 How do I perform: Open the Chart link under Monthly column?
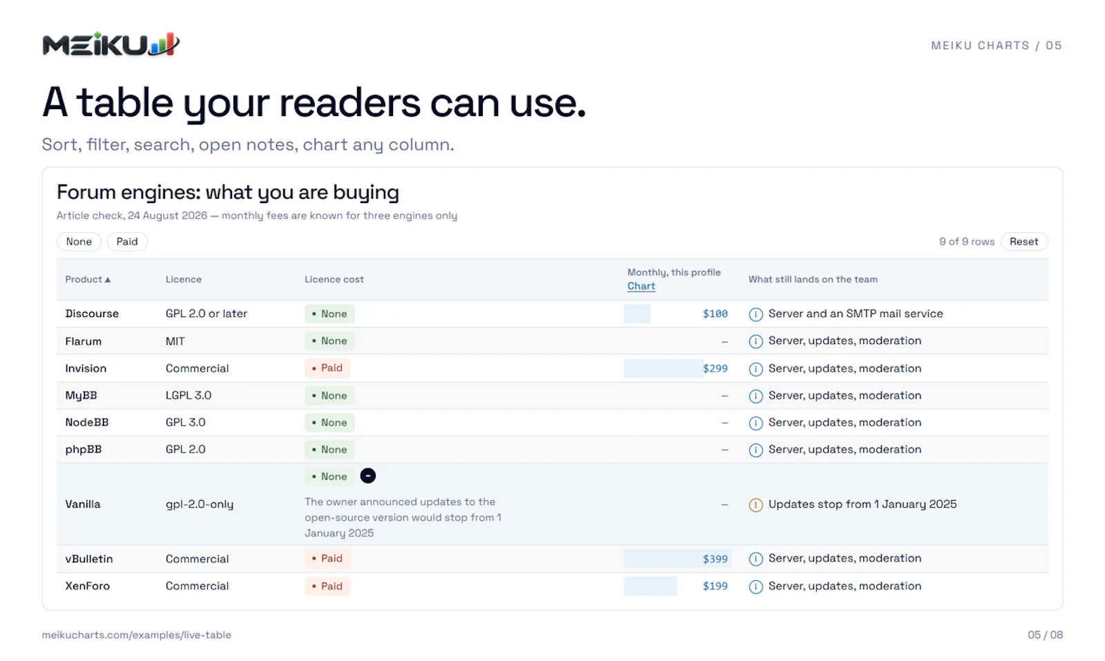[641, 286]
